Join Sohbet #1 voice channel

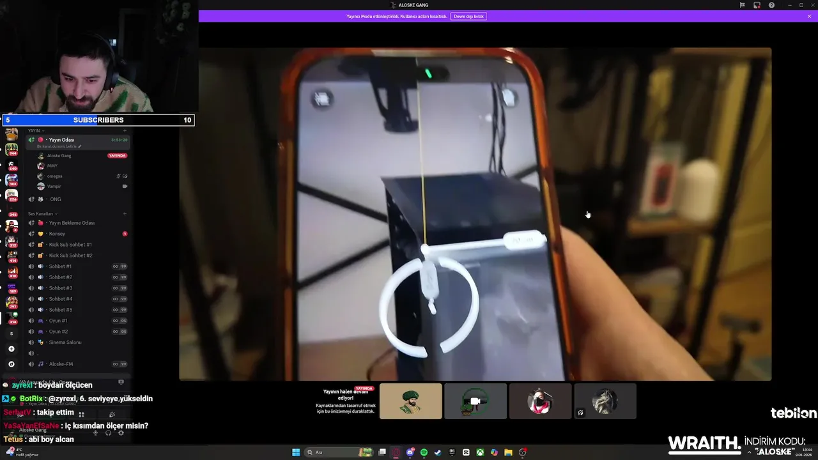[x=78, y=266]
